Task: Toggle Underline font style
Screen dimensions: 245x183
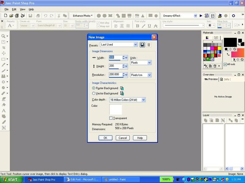Action: [x=149, y=26]
